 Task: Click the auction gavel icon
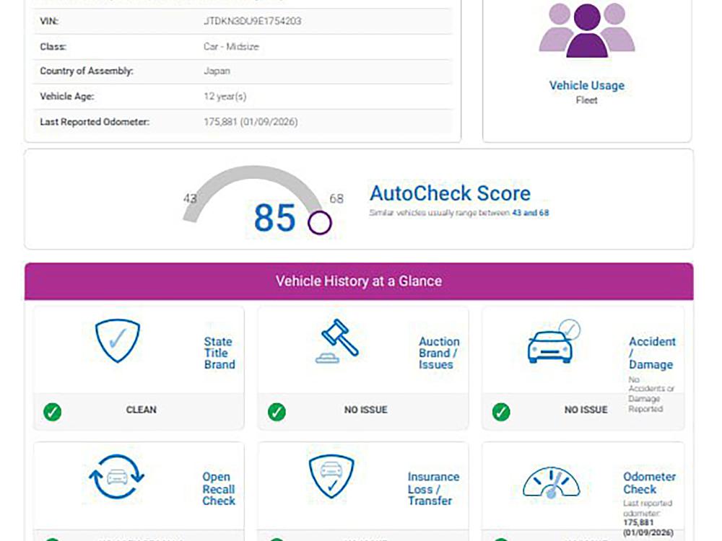[338, 341]
